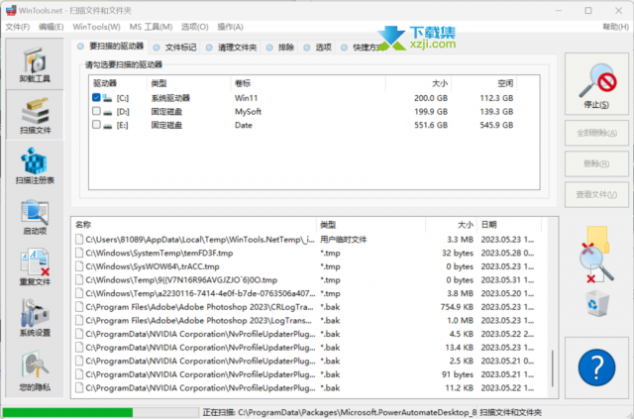Check the D: drive checkbox
This screenshot has height=419, width=634.
click(96, 111)
